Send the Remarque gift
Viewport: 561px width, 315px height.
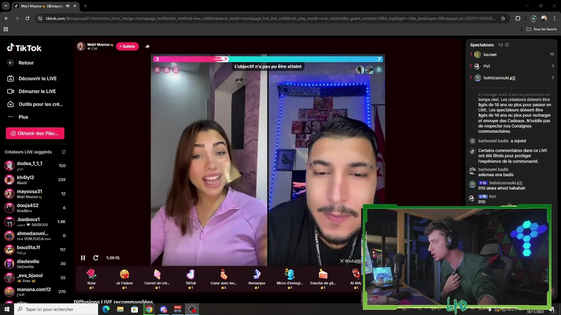pyautogui.click(x=257, y=279)
